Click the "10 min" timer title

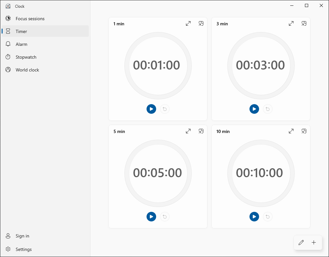point(223,132)
